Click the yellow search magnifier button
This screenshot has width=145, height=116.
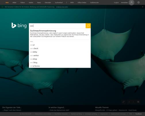coord(88,26)
